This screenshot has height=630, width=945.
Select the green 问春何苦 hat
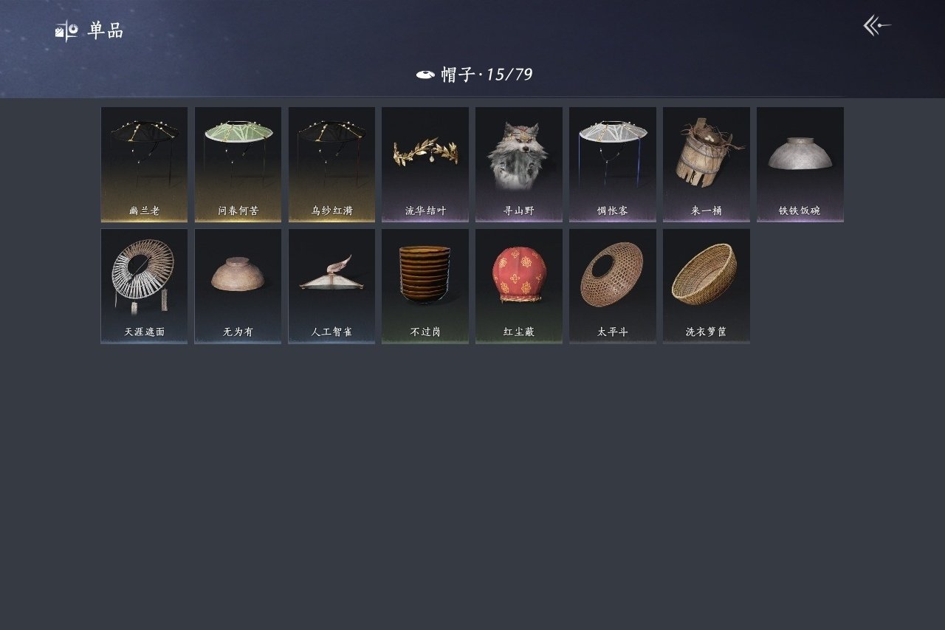238,165
